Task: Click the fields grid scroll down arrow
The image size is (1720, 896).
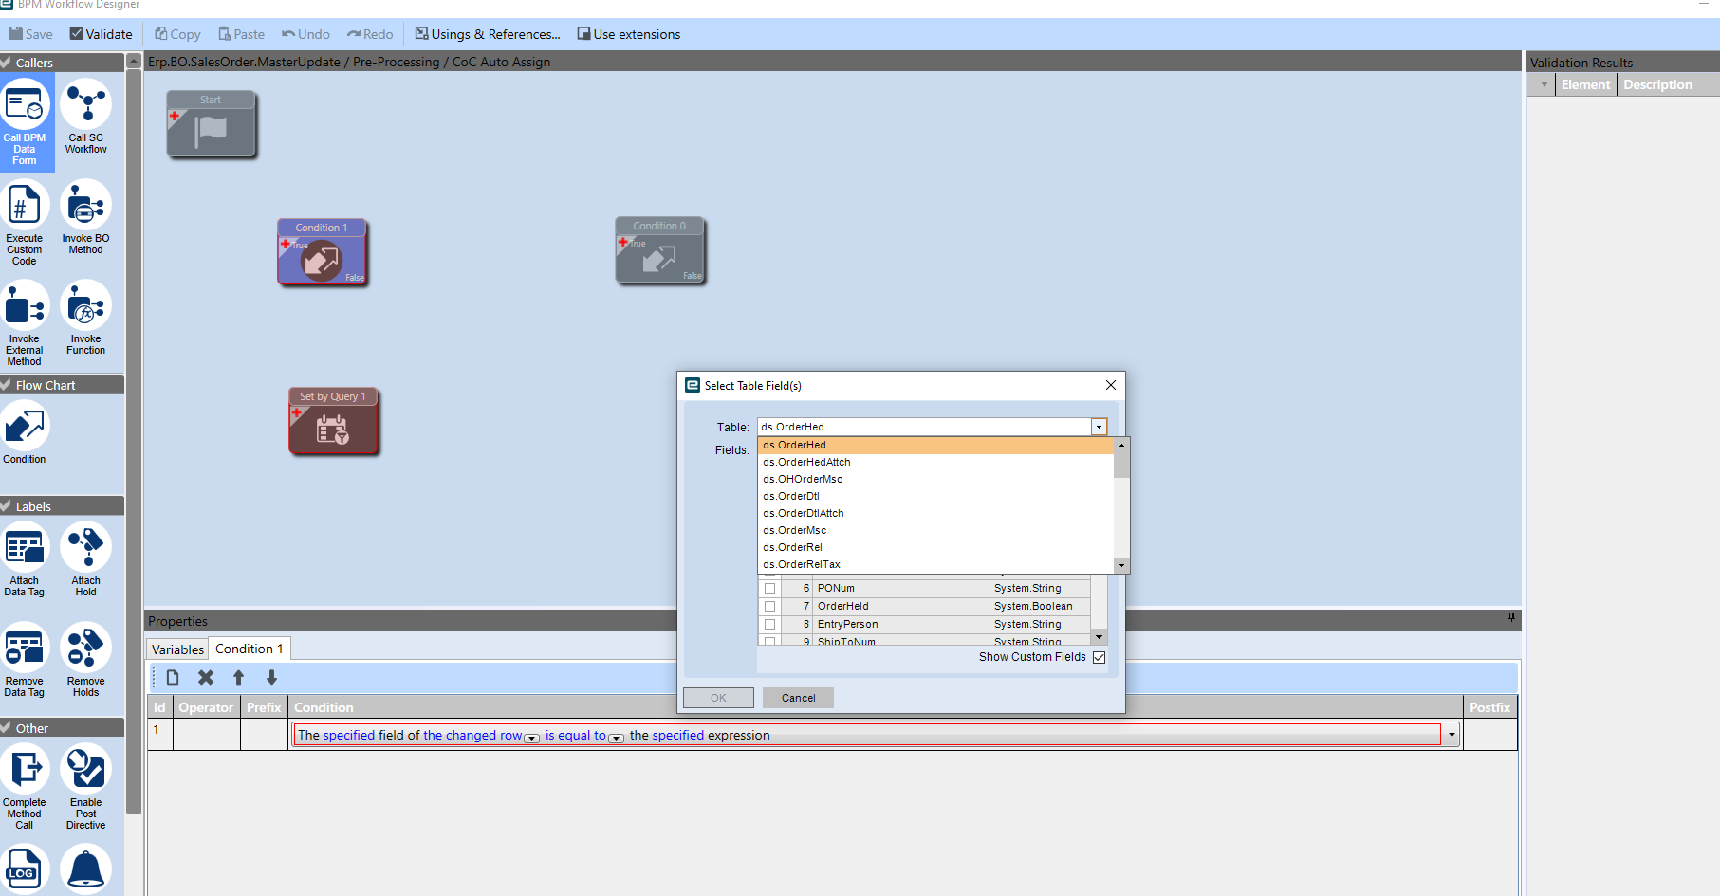Action: click(x=1099, y=637)
